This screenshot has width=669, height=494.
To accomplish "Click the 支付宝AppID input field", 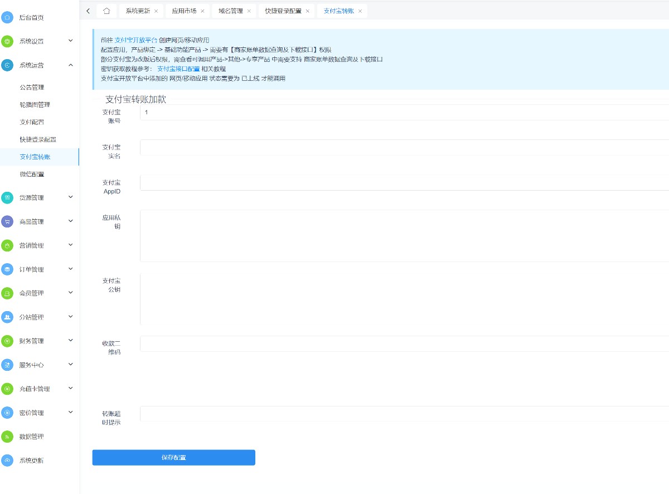I will [x=404, y=183].
